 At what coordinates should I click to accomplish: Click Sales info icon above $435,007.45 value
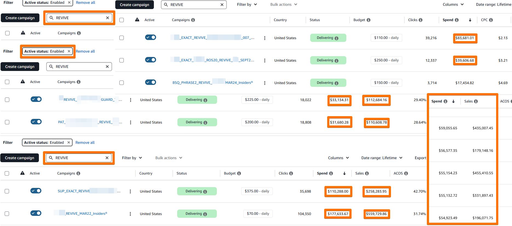[x=476, y=101]
